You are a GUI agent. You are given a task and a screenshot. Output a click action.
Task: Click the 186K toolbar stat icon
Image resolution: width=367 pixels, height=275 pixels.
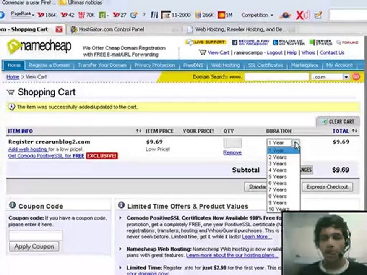click(x=47, y=15)
